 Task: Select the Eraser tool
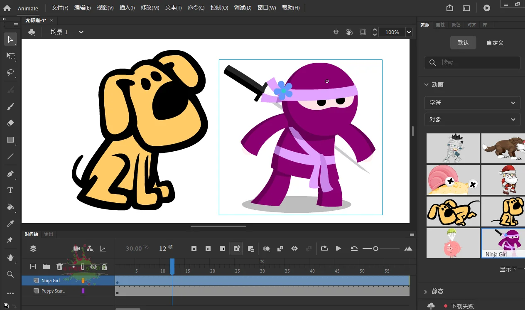(10, 123)
